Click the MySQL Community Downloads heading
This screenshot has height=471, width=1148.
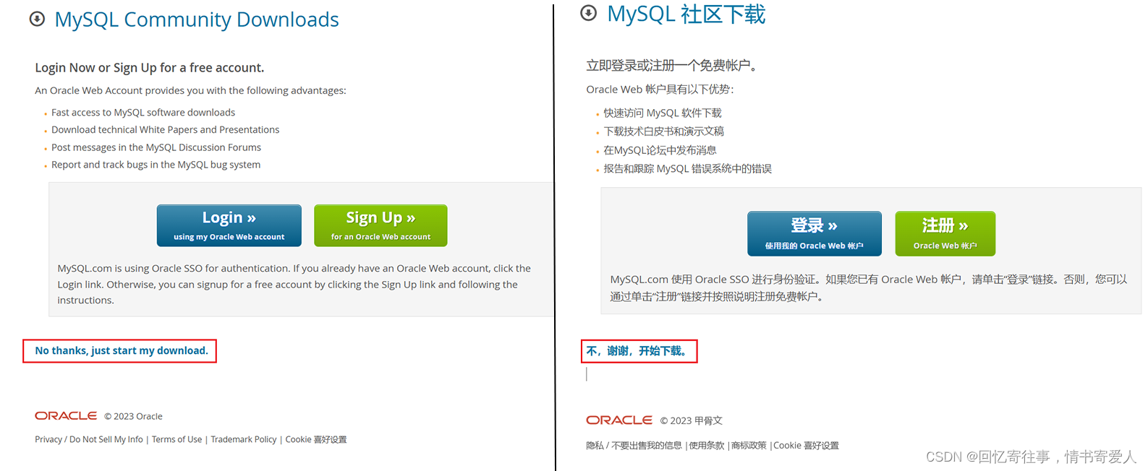click(197, 20)
